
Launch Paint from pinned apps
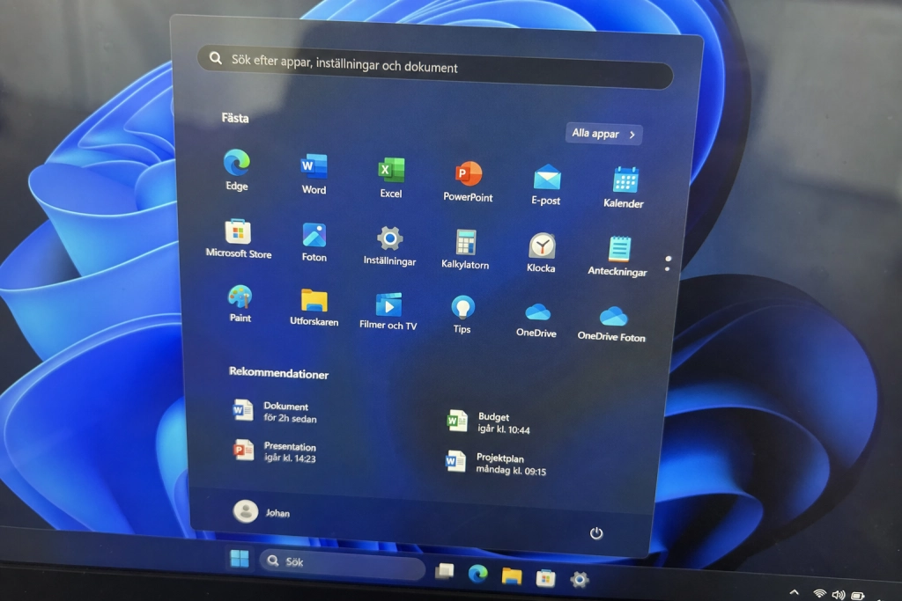click(x=240, y=304)
